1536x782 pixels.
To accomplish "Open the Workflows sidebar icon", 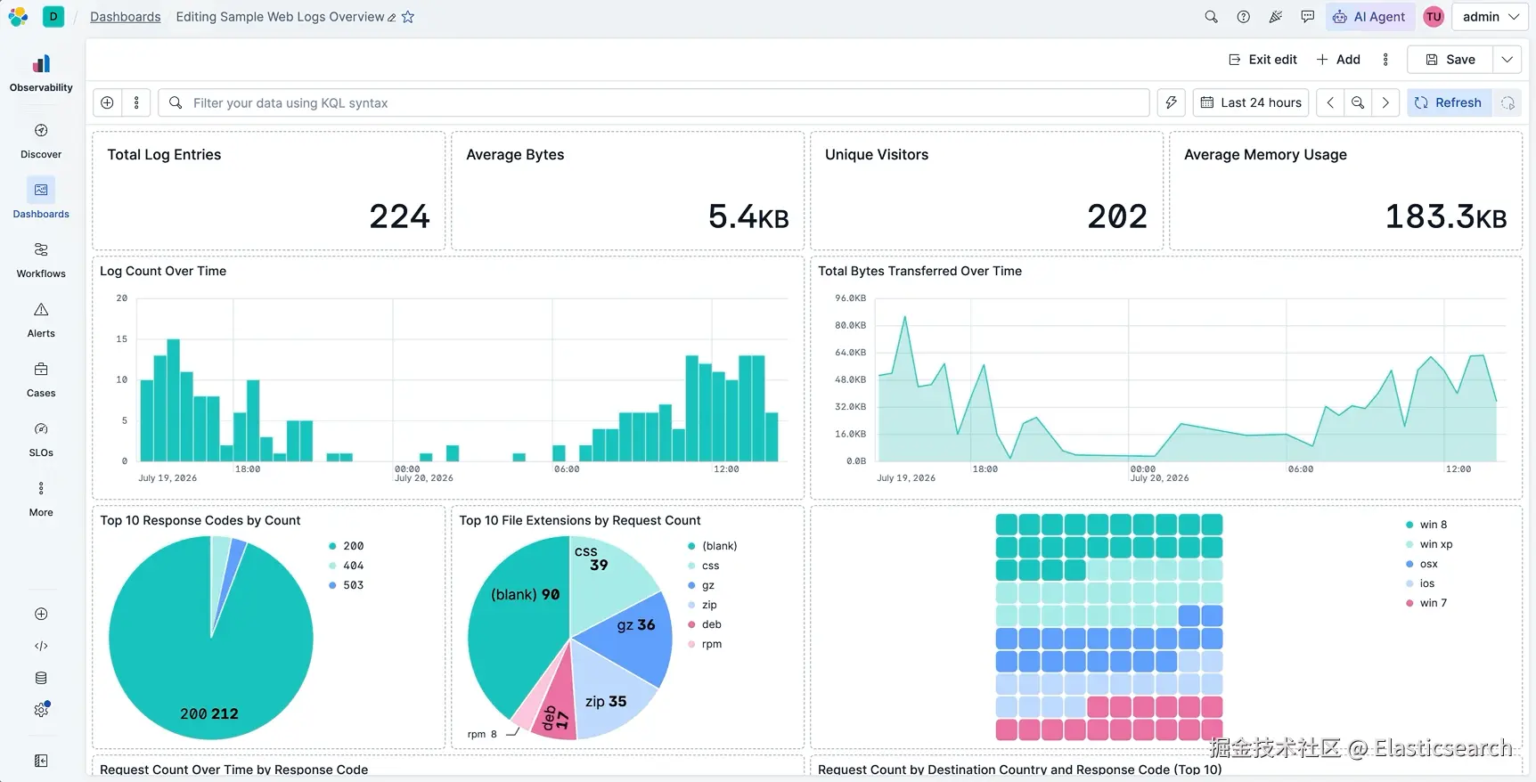I will tap(41, 260).
